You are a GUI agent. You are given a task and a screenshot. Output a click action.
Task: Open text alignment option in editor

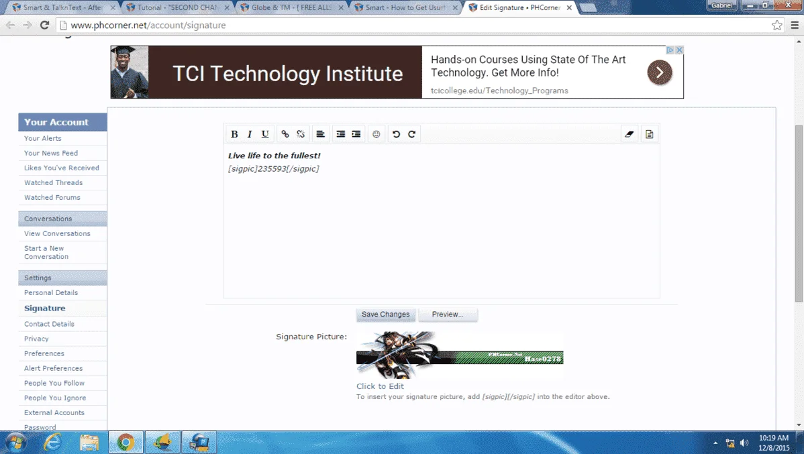321,134
